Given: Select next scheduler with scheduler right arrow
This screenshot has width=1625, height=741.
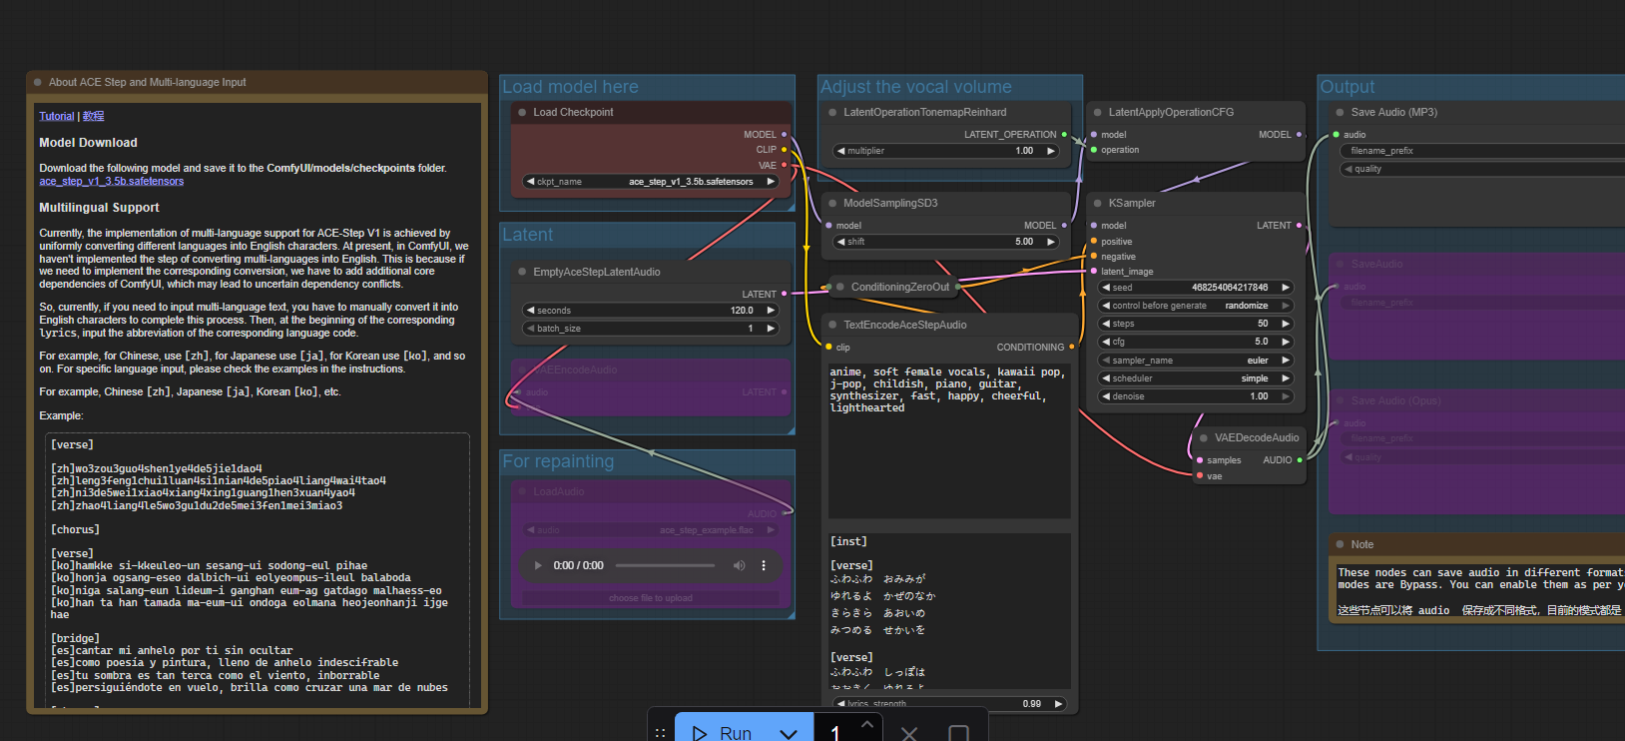Looking at the screenshot, I should click(x=1286, y=378).
